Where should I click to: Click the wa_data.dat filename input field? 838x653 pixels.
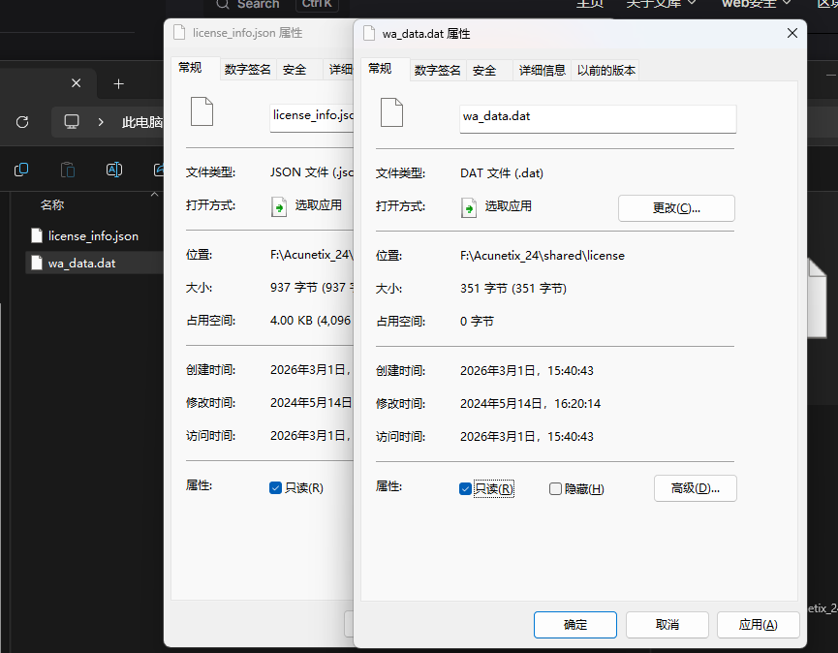598,118
